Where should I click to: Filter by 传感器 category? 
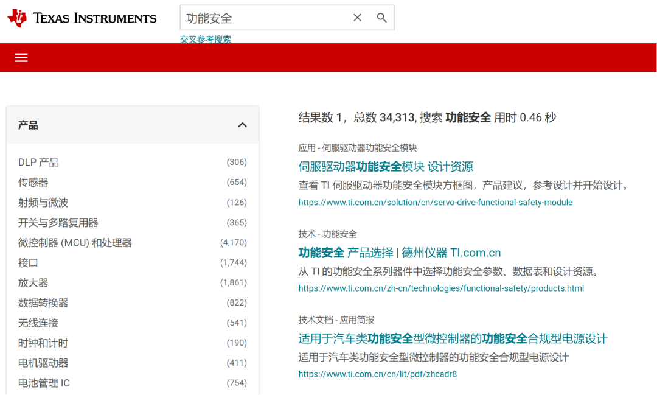(x=33, y=183)
